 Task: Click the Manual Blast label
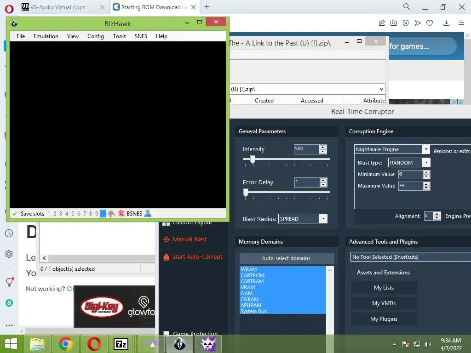(190, 239)
